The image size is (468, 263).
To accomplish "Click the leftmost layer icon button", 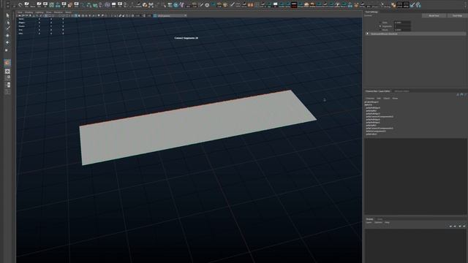I will [x=450, y=226].
